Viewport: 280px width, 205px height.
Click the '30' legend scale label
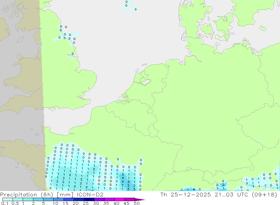coord(96,203)
